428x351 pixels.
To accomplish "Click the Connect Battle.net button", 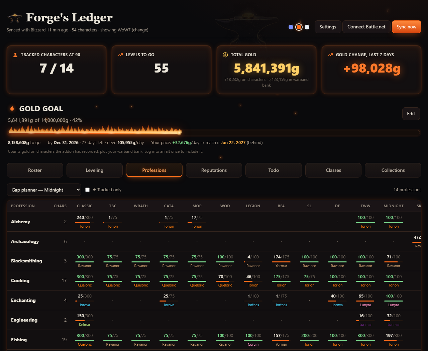I will click(366, 27).
